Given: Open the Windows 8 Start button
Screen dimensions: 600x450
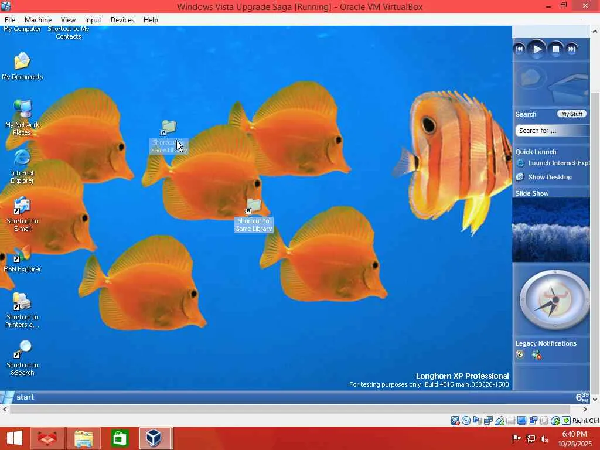Looking at the screenshot, I should pos(15,438).
